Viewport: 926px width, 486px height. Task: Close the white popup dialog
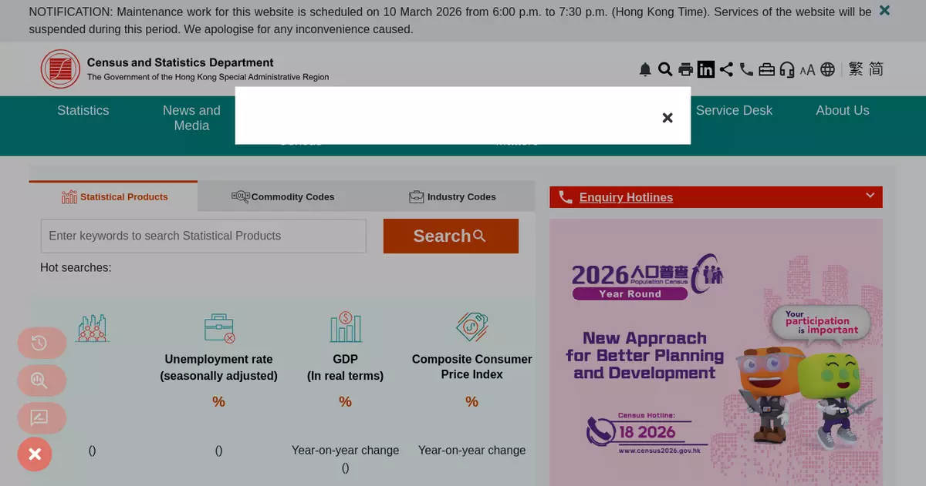point(667,118)
